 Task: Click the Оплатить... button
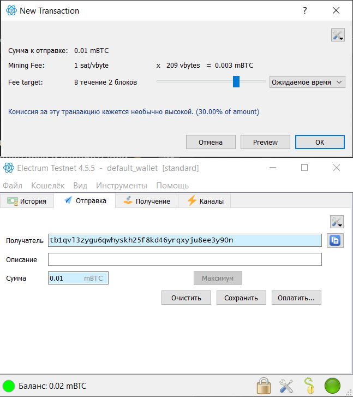pyautogui.click(x=296, y=298)
